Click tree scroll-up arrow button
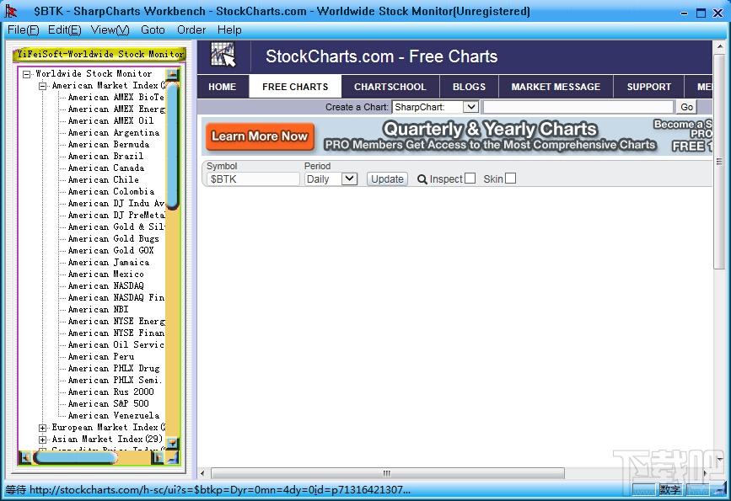 [173, 73]
